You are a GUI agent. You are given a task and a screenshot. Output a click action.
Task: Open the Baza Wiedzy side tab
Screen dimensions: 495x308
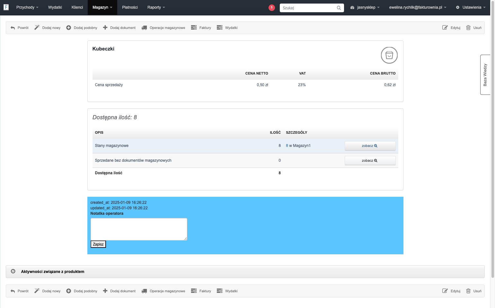point(485,75)
